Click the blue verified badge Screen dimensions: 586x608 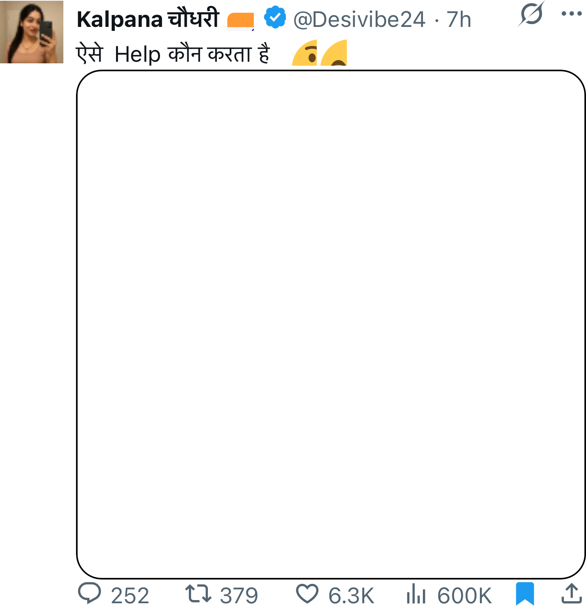[275, 17]
